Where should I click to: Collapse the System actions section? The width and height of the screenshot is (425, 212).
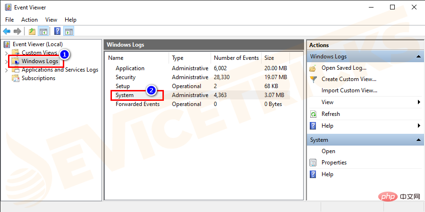pyautogui.click(x=418, y=140)
